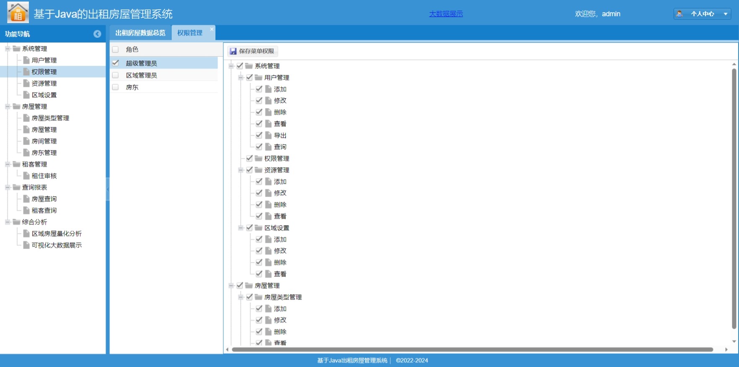Toggle 房屋类型管理 checkbox in permission tree
Image resolution: width=739 pixels, height=367 pixels.
pyautogui.click(x=249, y=297)
